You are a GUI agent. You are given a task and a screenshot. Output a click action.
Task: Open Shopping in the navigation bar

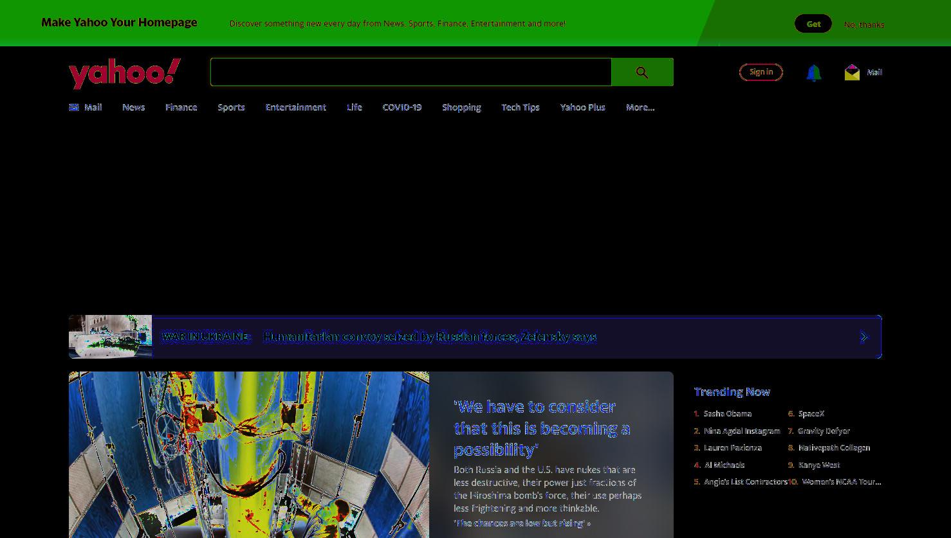coord(461,107)
